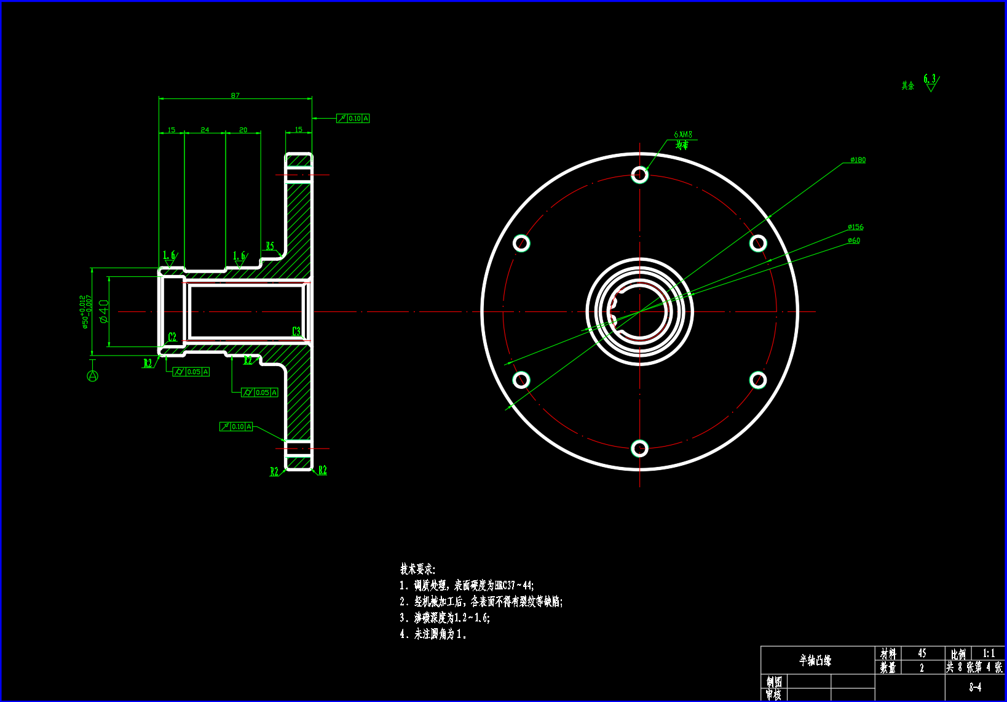
Task: Select the 6.3 surface roughness symbol
Action: click(x=931, y=82)
